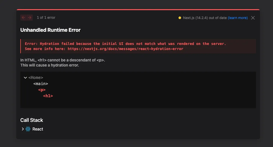Select the red <p> tree line

click(42, 90)
